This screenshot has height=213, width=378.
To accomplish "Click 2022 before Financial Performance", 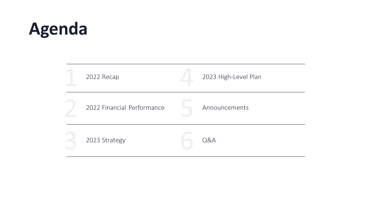I will [x=93, y=108].
